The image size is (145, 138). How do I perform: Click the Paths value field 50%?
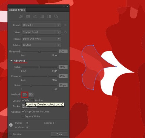(63, 67)
